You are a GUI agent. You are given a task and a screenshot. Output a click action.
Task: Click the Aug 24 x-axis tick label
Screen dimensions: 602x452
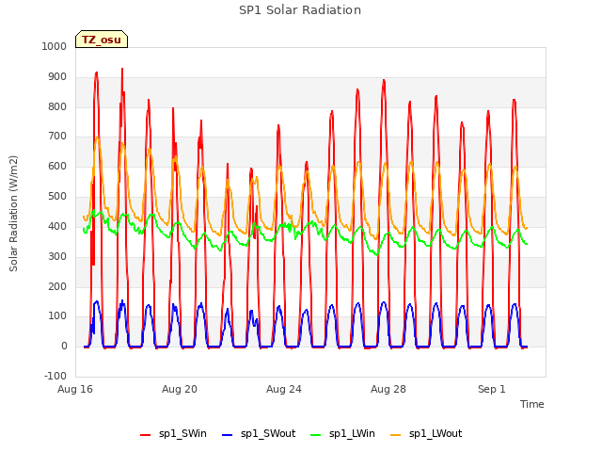pyautogui.click(x=284, y=389)
